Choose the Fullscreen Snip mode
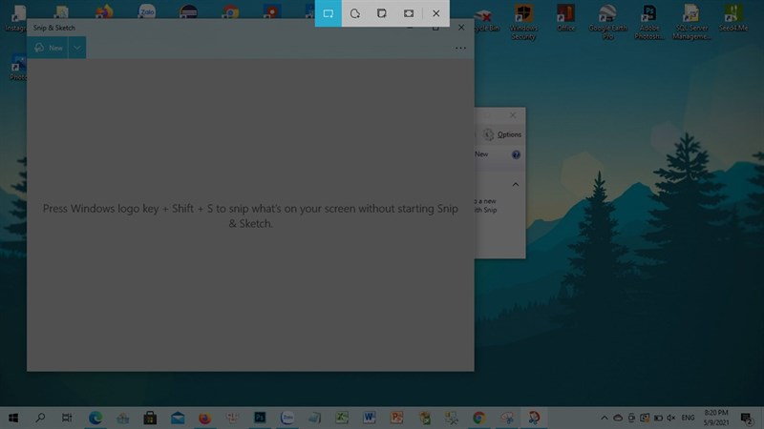 coord(409,13)
